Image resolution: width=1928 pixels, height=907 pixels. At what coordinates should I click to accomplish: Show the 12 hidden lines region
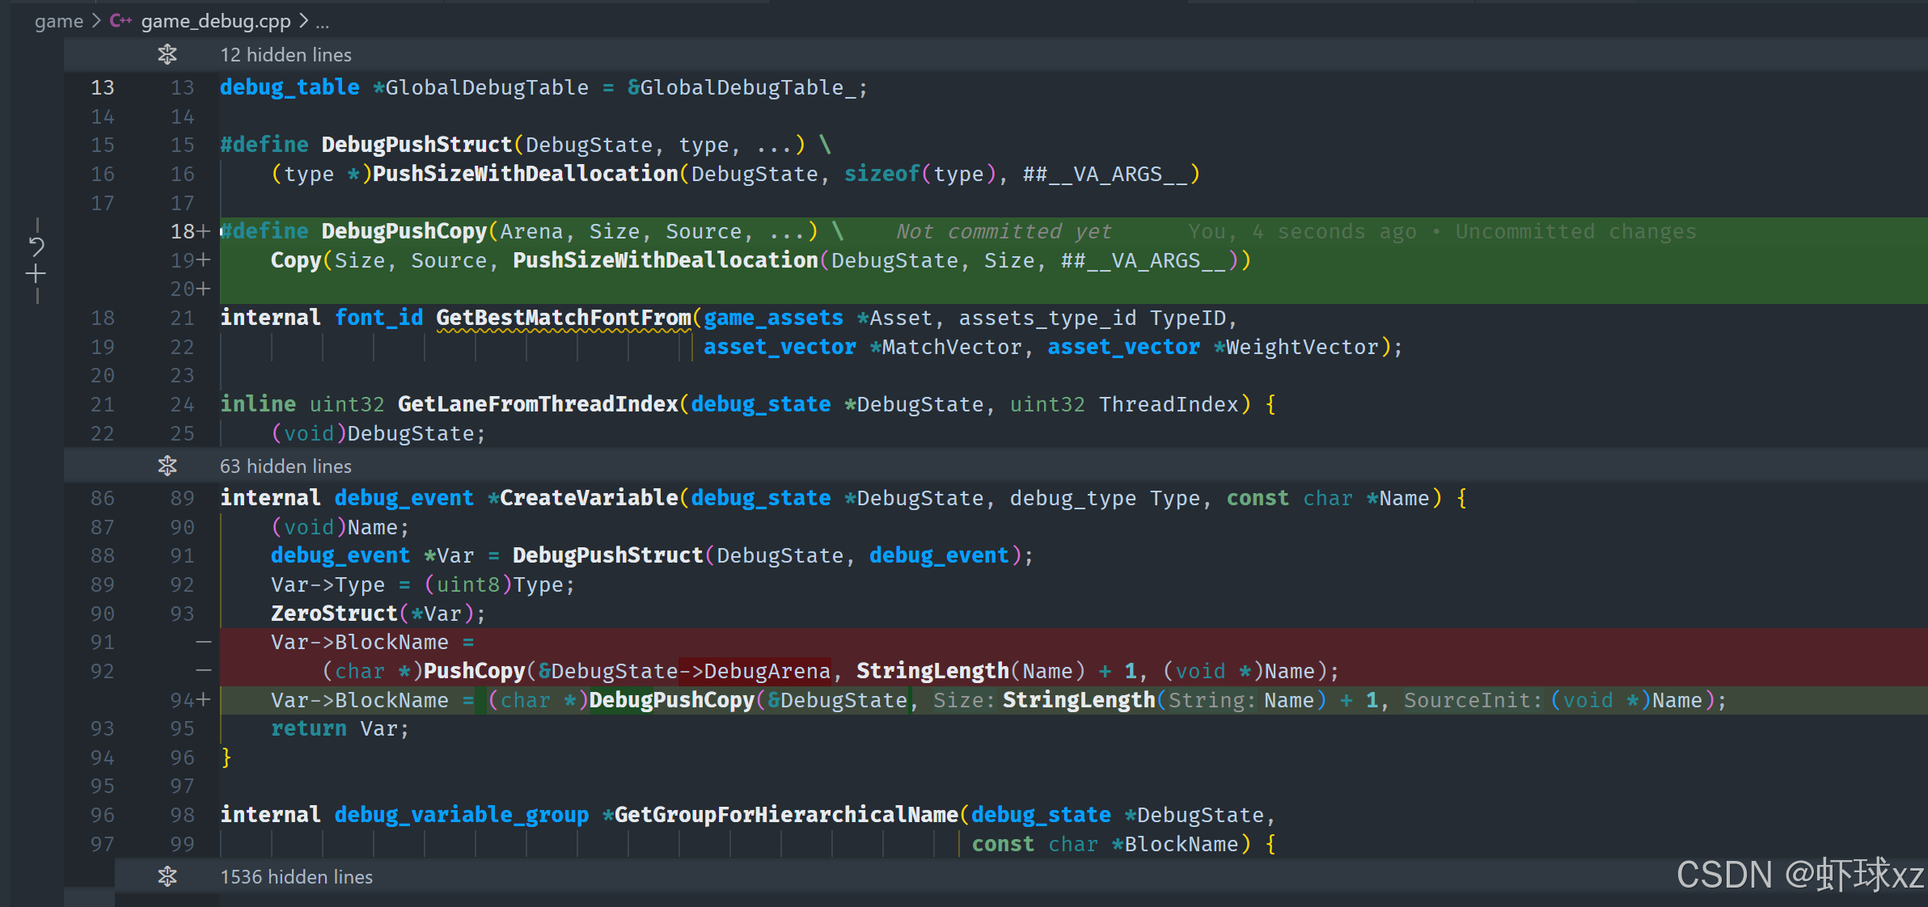click(285, 55)
